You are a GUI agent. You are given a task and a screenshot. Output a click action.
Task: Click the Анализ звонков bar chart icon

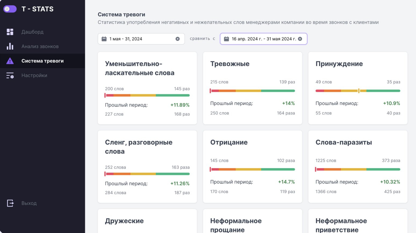[x=10, y=46]
